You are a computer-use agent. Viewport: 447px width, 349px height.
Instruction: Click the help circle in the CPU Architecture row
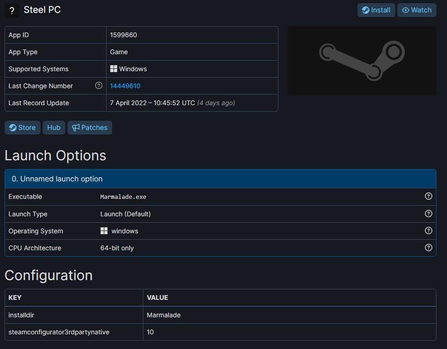tap(428, 248)
